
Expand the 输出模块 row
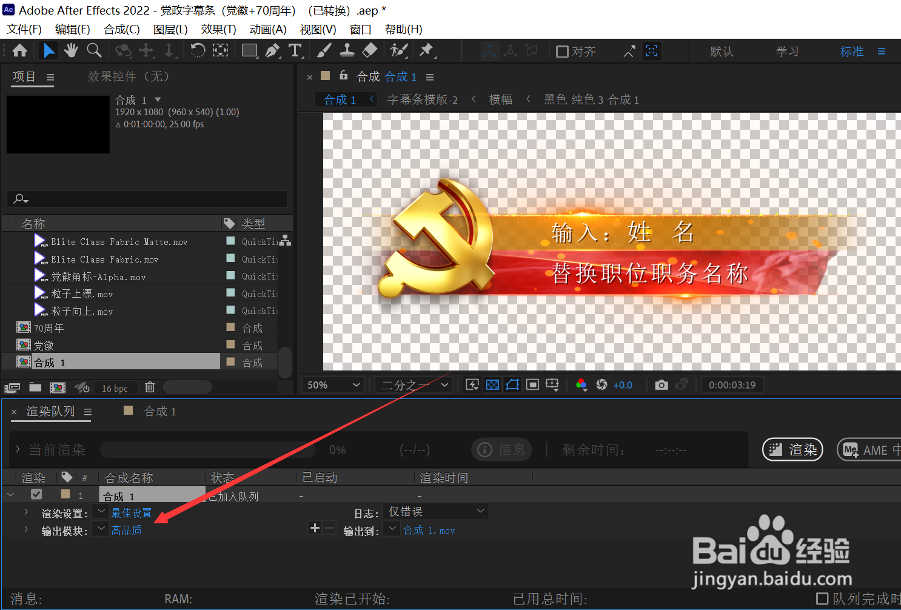point(25,529)
